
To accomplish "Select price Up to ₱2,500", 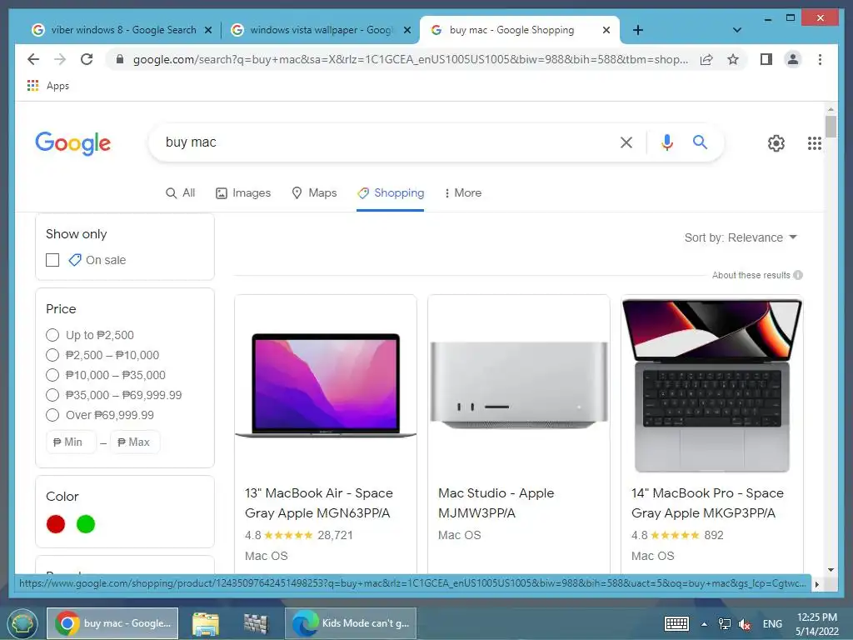I will pyautogui.click(x=52, y=335).
